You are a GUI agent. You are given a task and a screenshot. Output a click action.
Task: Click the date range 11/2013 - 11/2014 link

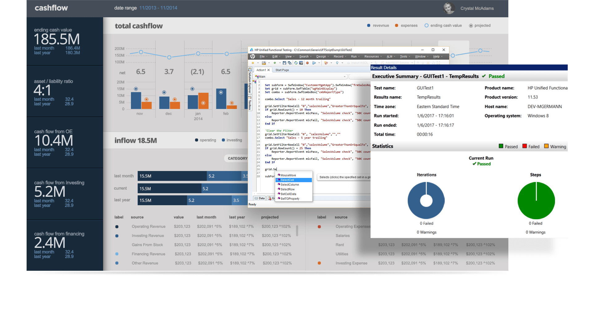158,8
